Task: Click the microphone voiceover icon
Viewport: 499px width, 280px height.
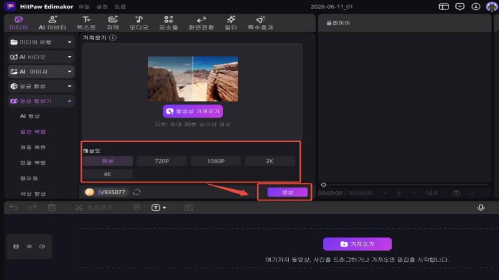Action: pyautogui.click(x=481, y=208)
